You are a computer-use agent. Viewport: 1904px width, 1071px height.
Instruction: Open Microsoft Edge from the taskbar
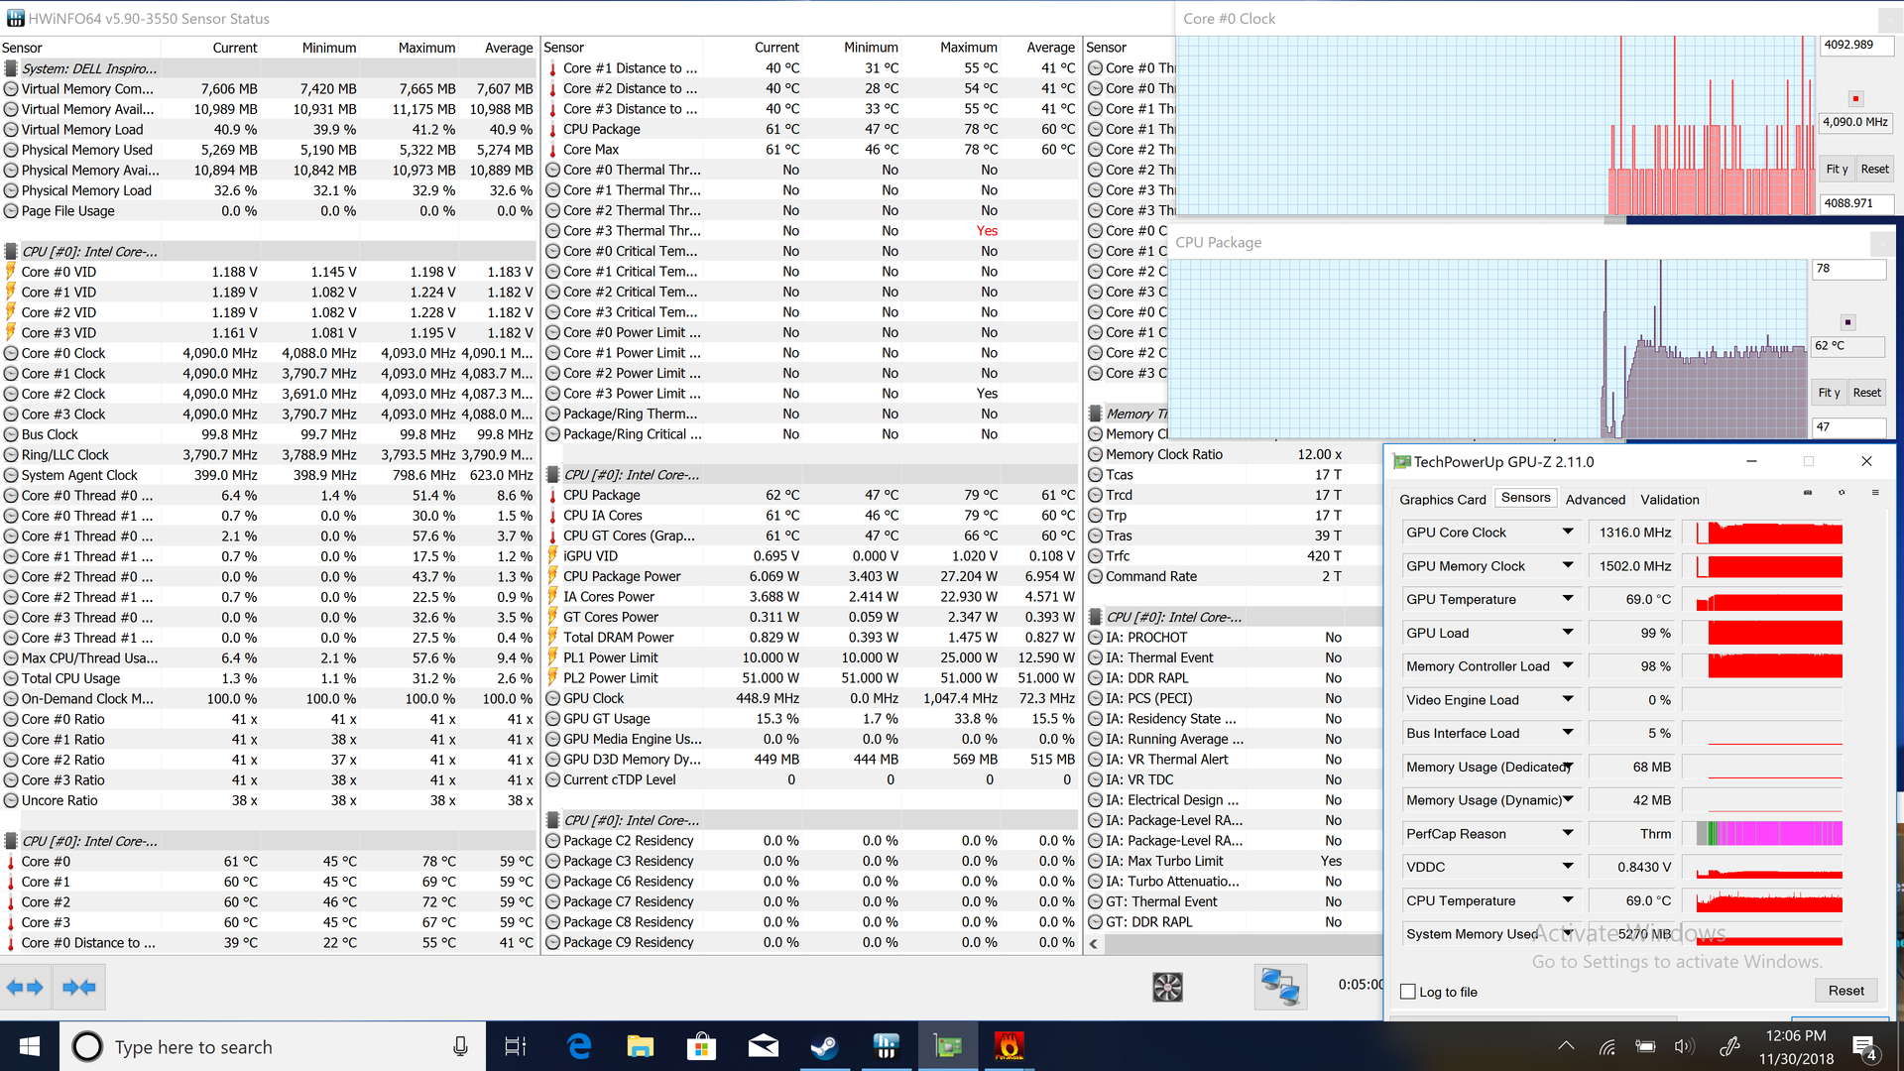coord(579,1046)
